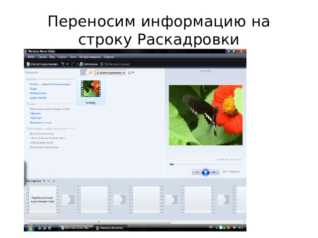Click the collections folder icon
Viewport: 318px width, 238px height.
(x=90, y=72)
